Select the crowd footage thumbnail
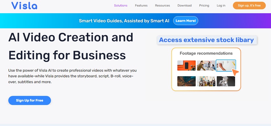Image resolution: width=271 pixels, height=126 pixels. point(206,81)
